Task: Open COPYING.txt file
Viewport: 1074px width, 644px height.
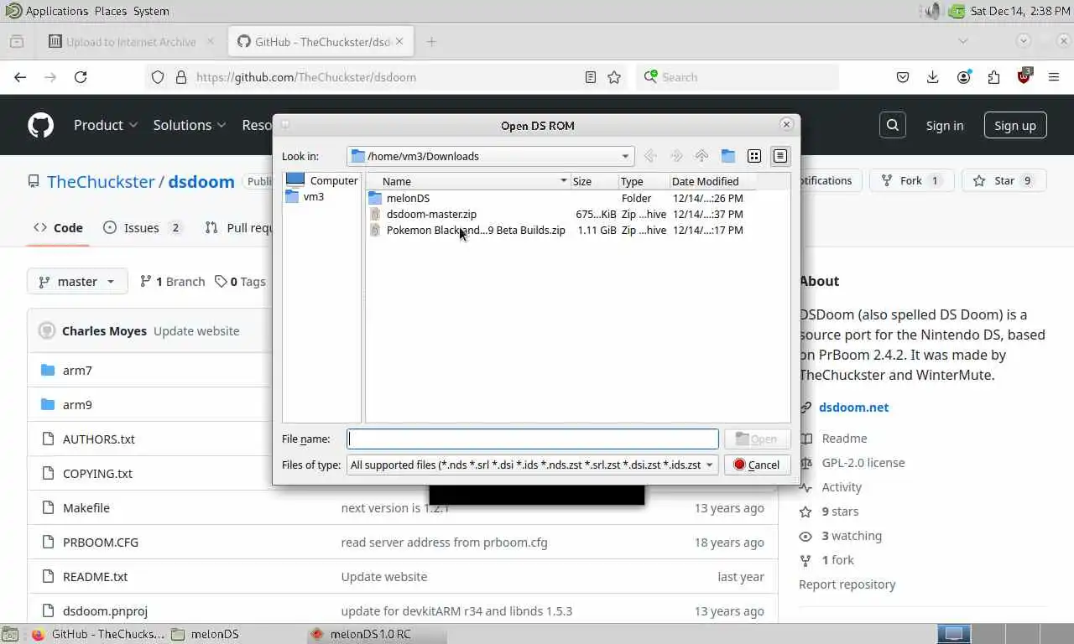Action: pyautogui.click(x=97, y=473)
